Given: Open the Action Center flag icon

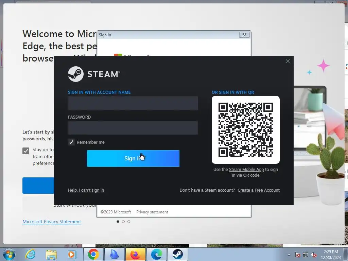Looking at the screenshot, I should (x=297, y=255).
